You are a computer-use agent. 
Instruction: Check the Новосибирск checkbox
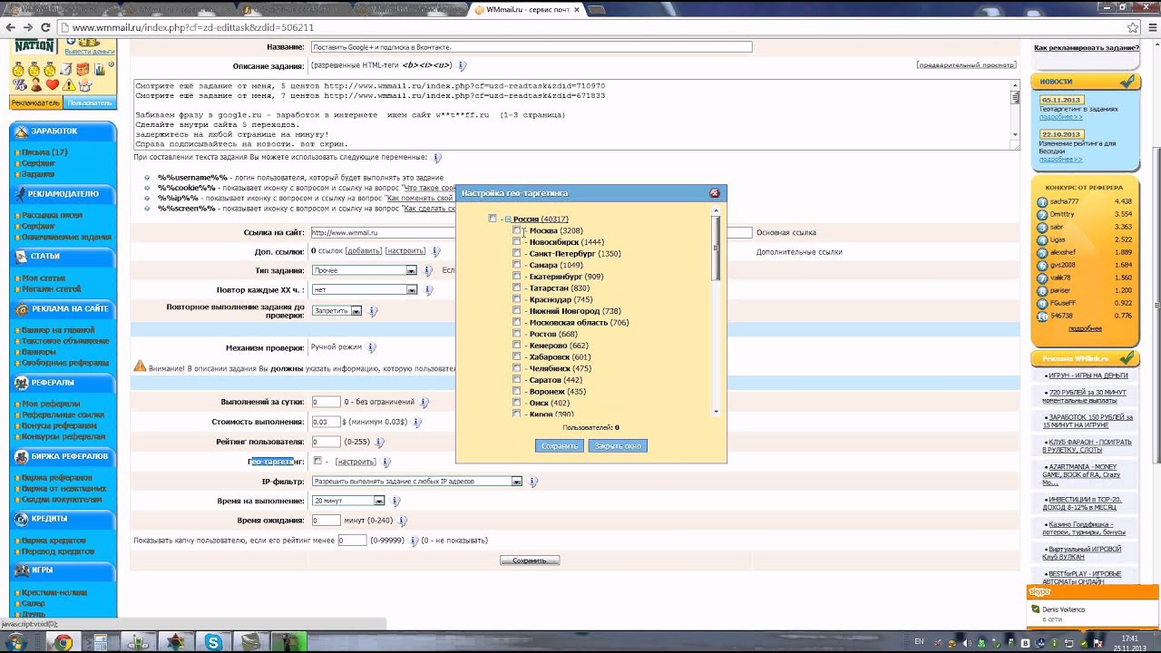517,242
